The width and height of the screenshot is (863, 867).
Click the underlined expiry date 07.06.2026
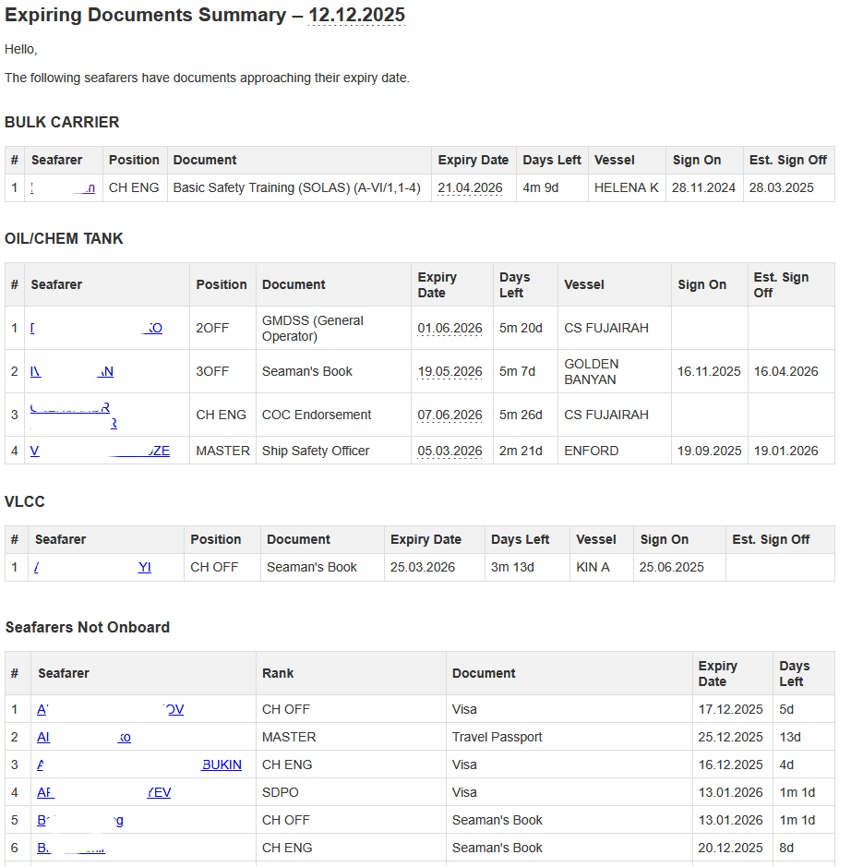(x=449, y=415)
